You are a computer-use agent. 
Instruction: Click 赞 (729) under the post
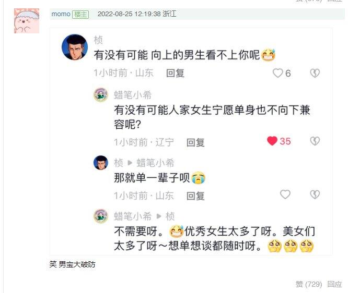tap(308, 284)
